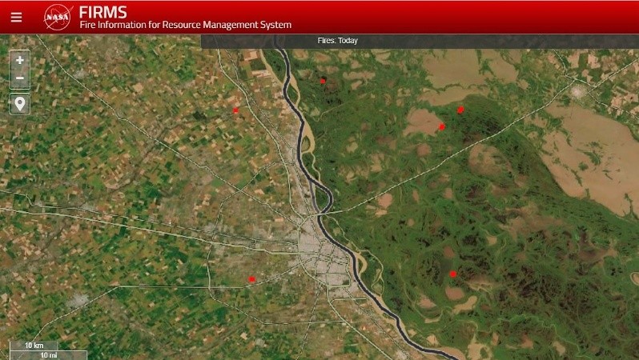This screenshot has height=360, width=639.
Task: Click the FIRMS title text
Action: 102,12
